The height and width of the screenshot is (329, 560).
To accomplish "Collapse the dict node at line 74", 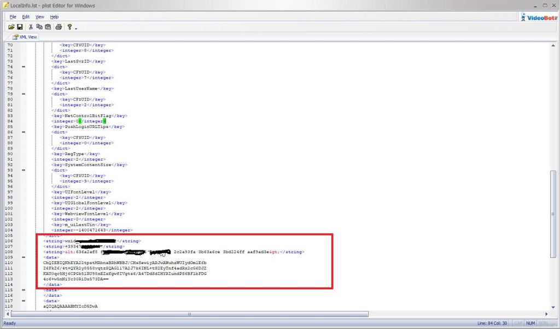I will coord(24,67).
